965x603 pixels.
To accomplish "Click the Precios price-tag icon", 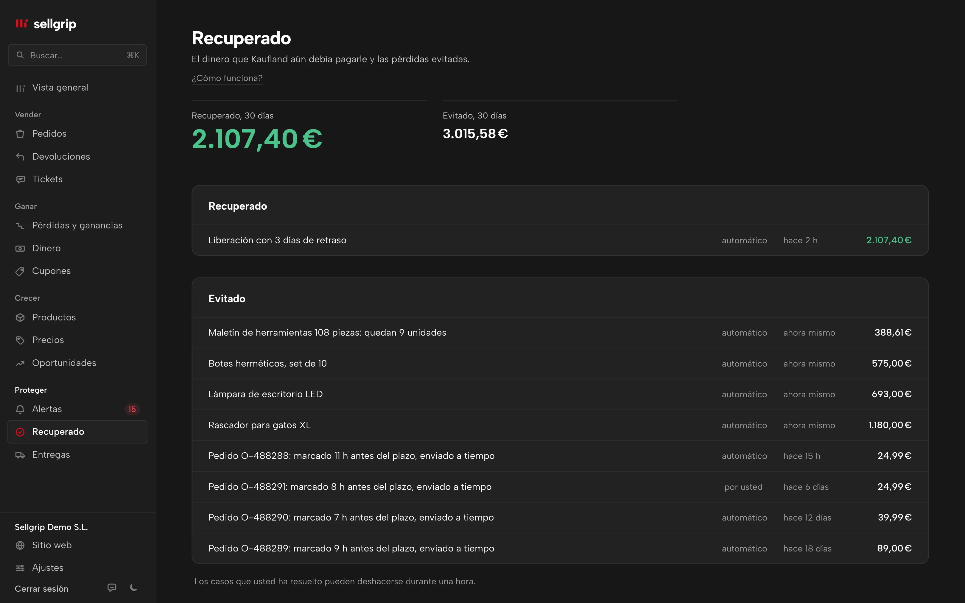I will 20,340.
